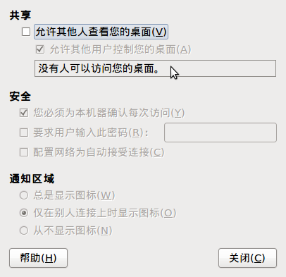Click the 从不显示图标(N) label text
The width and height of the screenshot is (286, 277).
(73, 230)
